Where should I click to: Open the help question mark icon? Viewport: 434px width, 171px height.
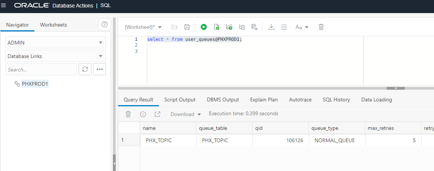tap(105, 24)
